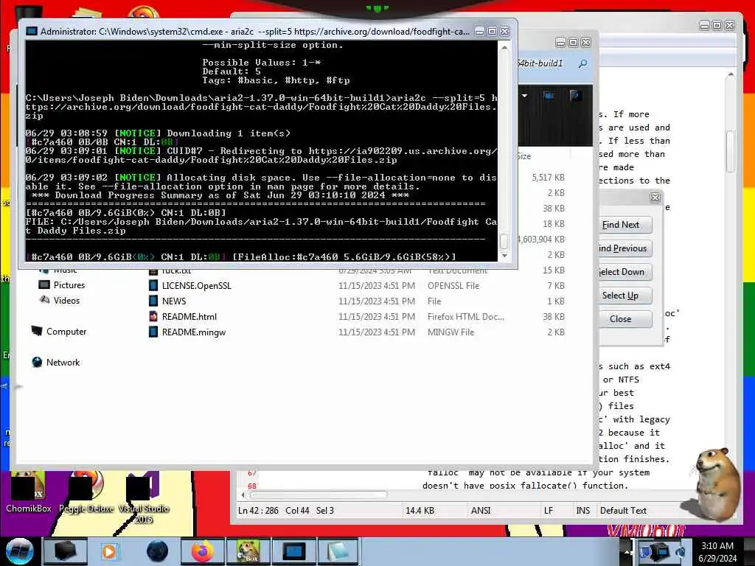Screen dimensions: 755x566
Task: Open the Explorer view options dropdown arrow
Action: tap(524, 95)
